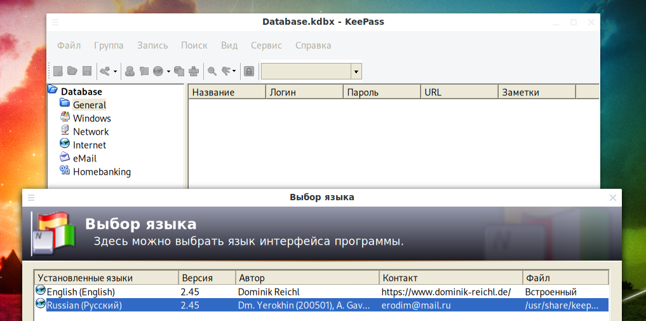Click the Copy URL toolbar icon
646x321 pixels.
(x=178, y=71)
